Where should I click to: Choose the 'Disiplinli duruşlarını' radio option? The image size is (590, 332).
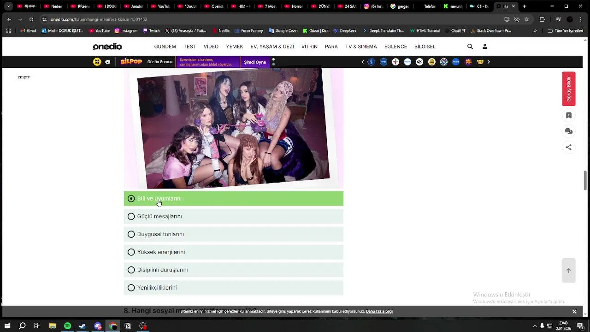tap(233, 270)
